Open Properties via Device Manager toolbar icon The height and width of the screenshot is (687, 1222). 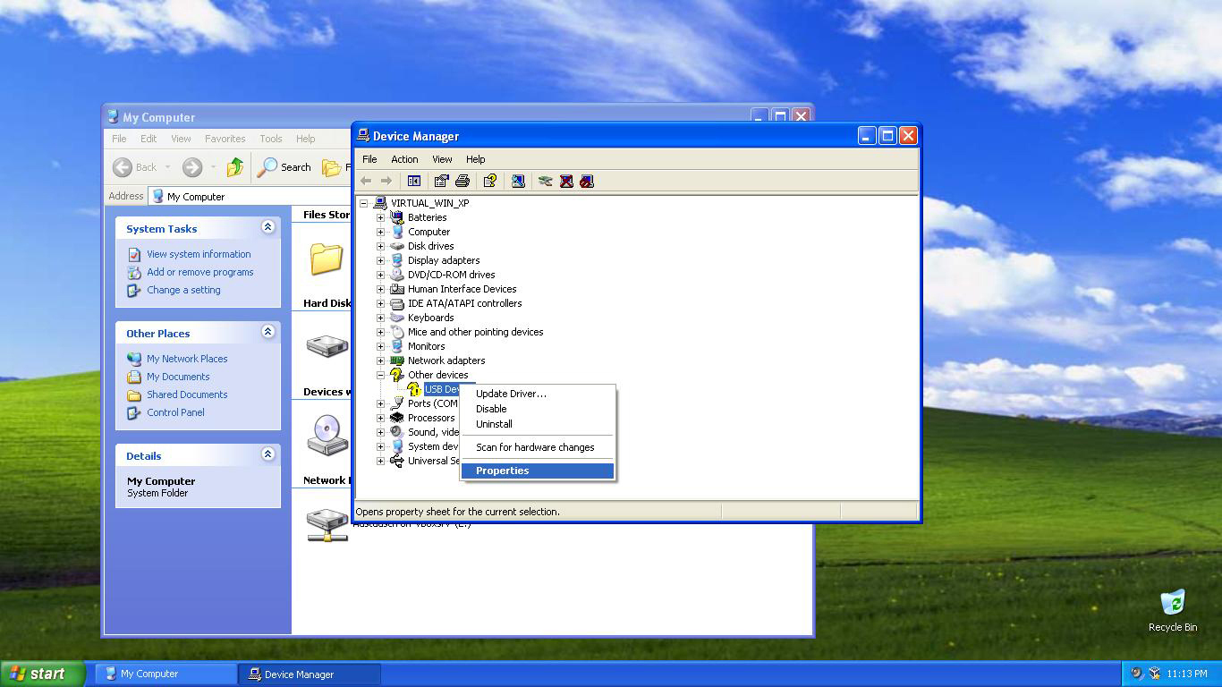tap(441, 181)
